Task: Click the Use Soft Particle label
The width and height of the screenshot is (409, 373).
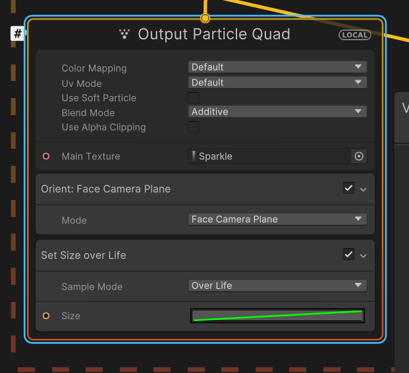Action: point(99,98)
